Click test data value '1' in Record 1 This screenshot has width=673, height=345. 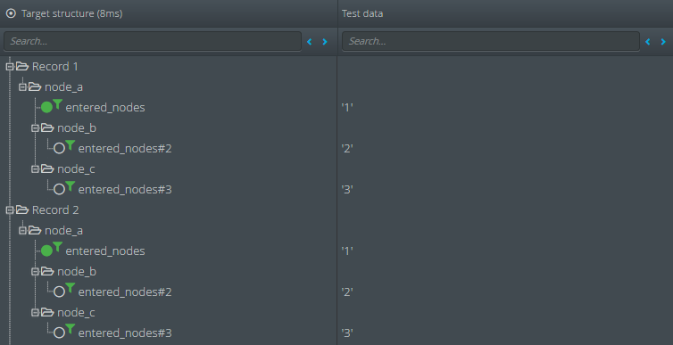(347, 108)
